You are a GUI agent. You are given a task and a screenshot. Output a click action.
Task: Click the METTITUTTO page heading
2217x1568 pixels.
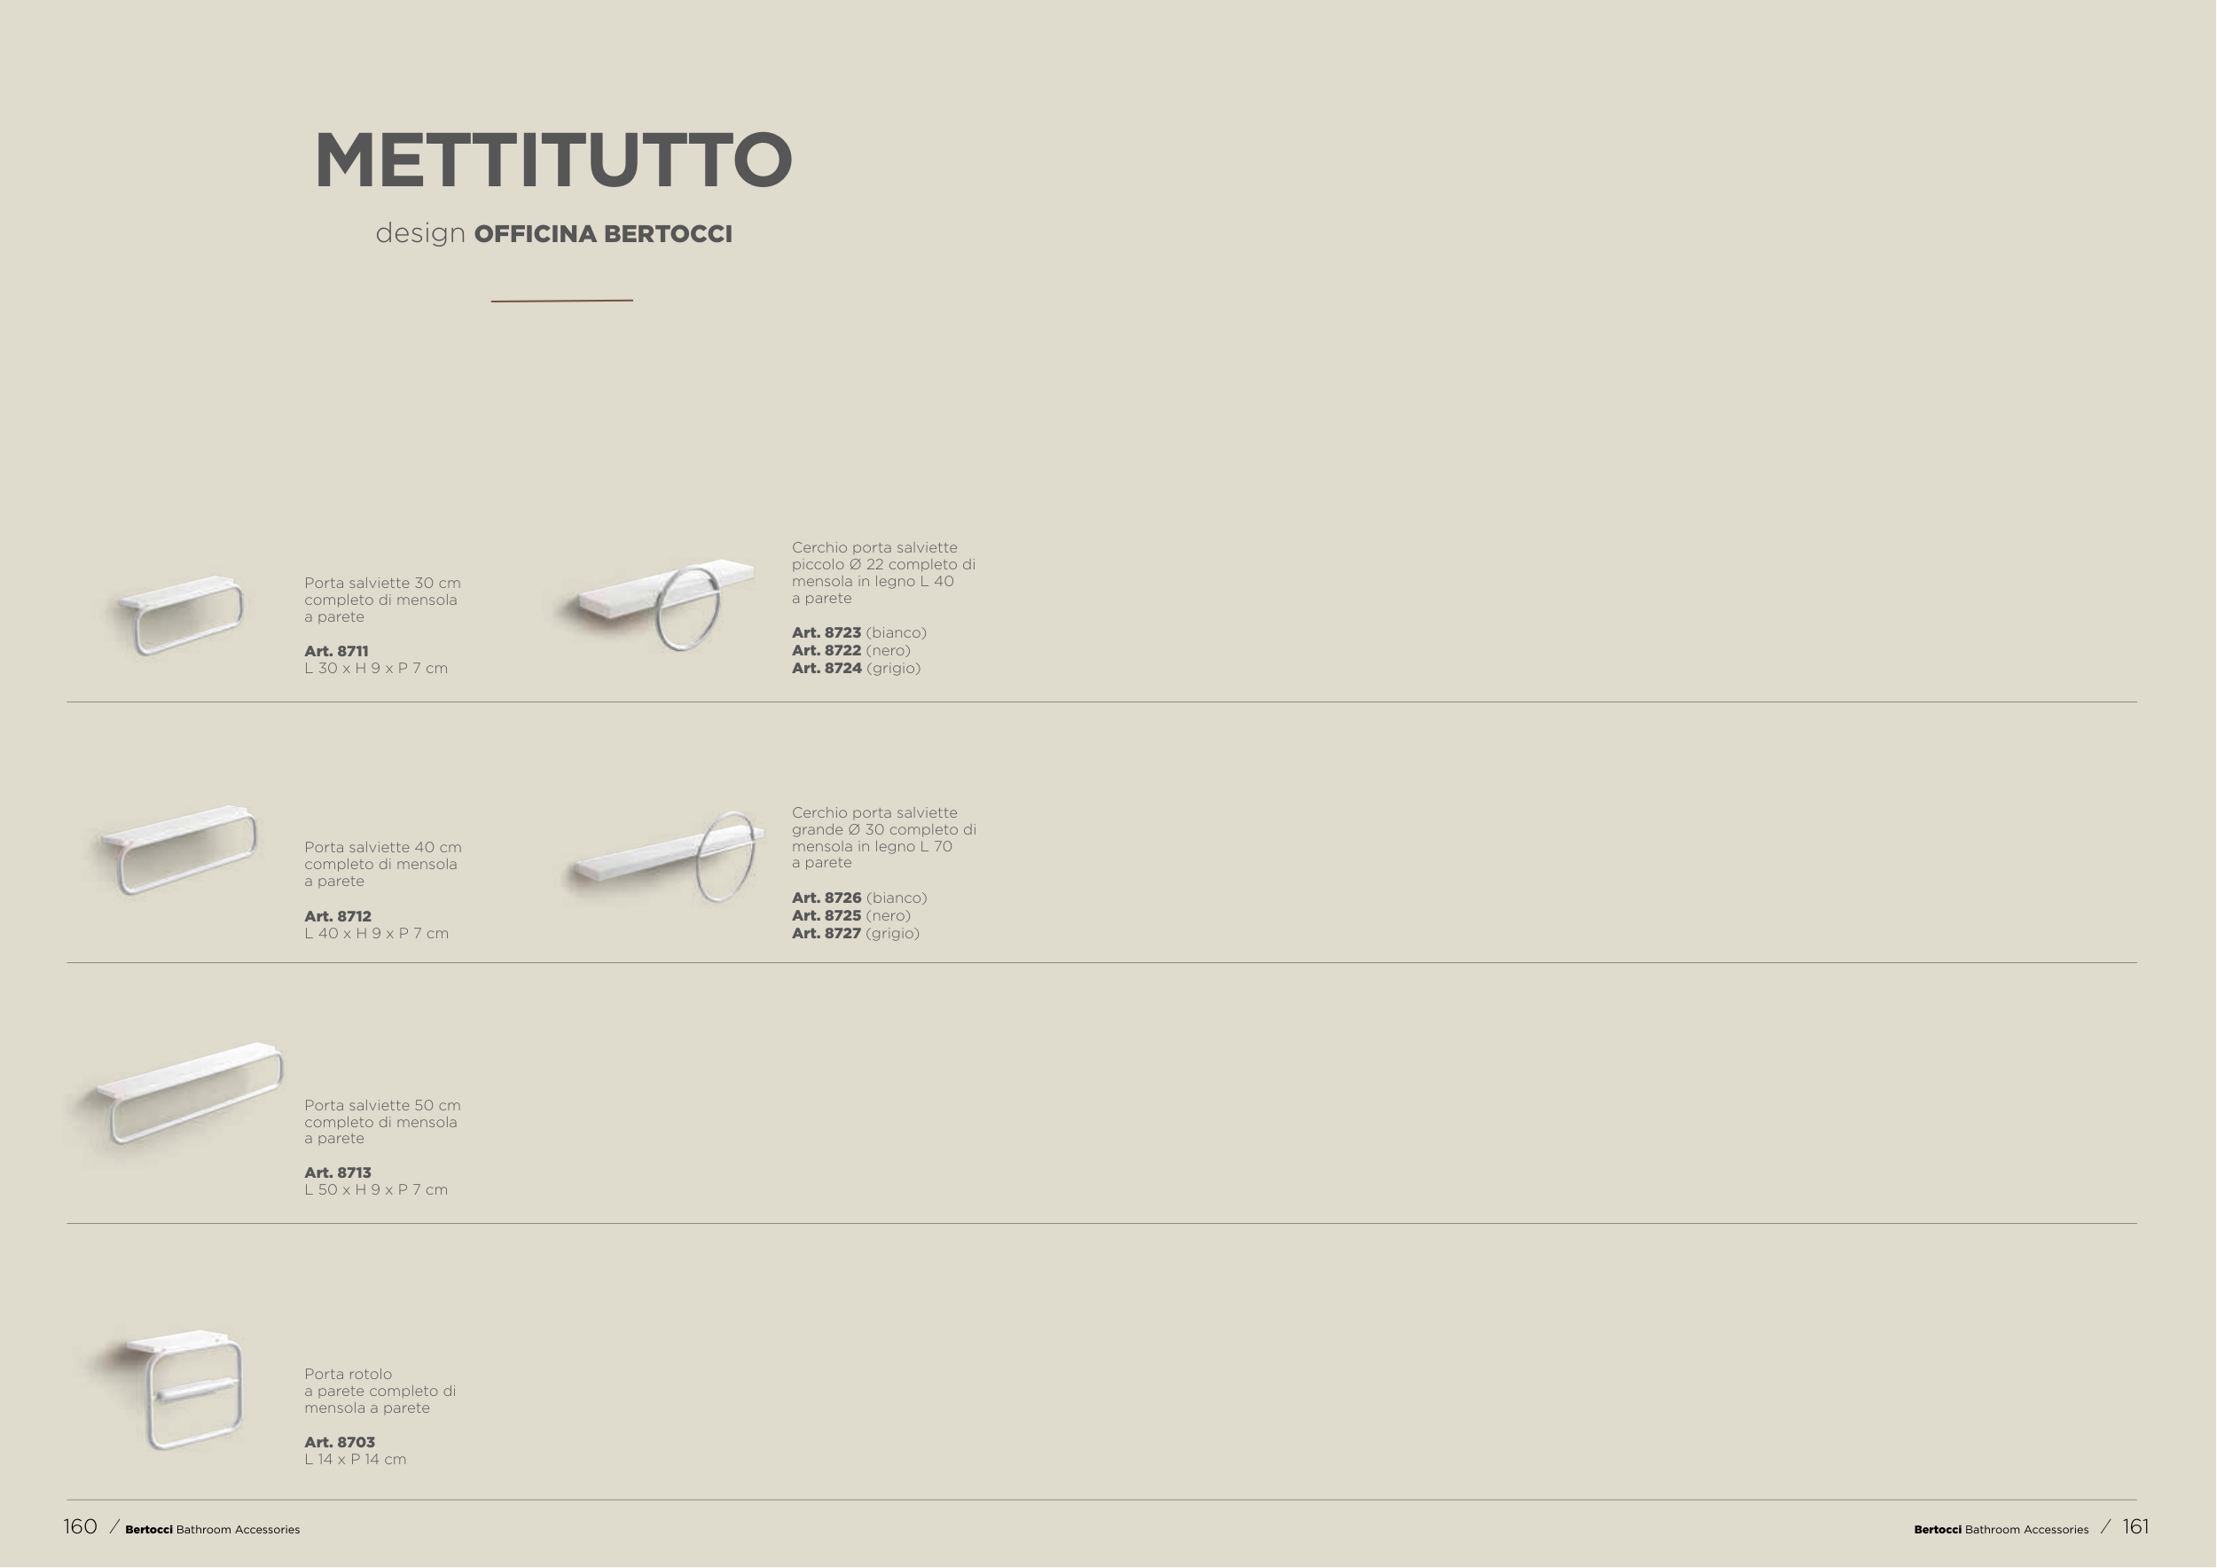pos(553,160)
